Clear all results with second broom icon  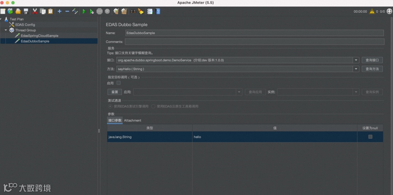point(124,11)
